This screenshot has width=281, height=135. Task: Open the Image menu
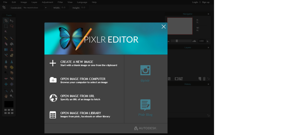[x=24, y=2]
